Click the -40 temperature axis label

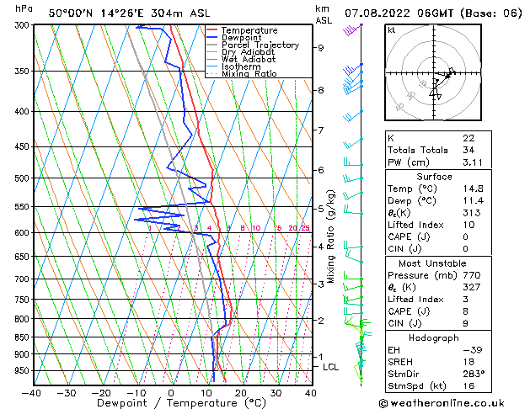[x=32, y=393]
